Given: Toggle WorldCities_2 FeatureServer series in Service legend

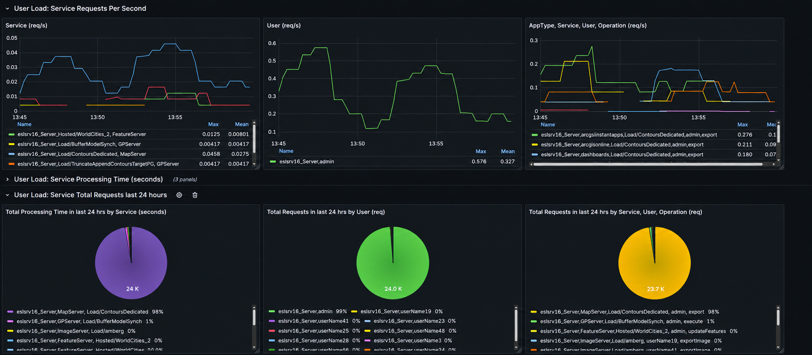Looking at the screenshot, I should 81,134.
